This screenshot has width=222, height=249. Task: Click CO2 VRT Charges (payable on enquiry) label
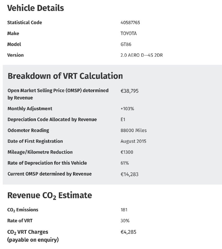tap(33, 236)
